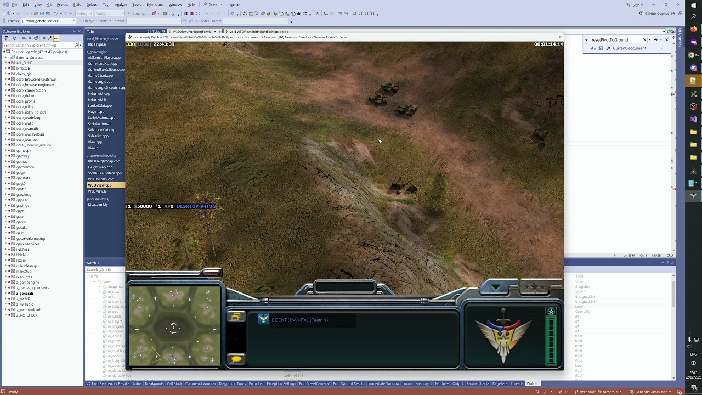Expand the External Sources node
Viewport: 702px width, 395px height.
coord(5,58)
